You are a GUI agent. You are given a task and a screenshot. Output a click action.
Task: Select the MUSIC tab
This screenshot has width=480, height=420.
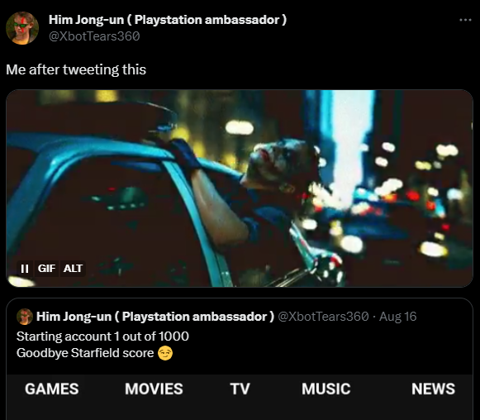click(326, 389)
